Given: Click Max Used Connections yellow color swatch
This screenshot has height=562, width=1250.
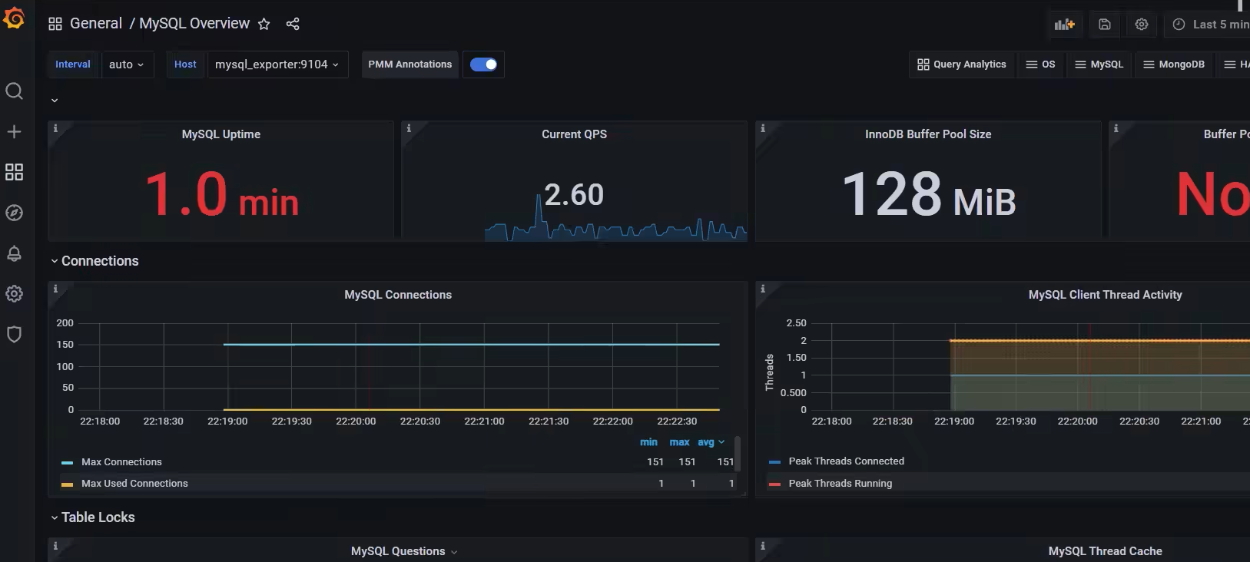Looking at the screenshot, I should pos(68,484).
